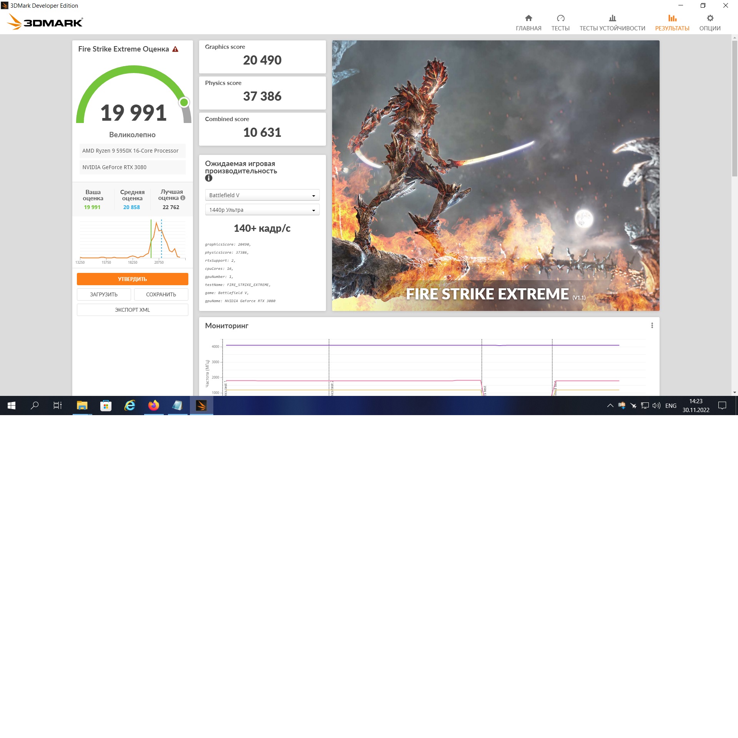Click the ЭКСПОРТ XML button
Image resolution: width=738 pixels, height=738 pixels.
132,310
